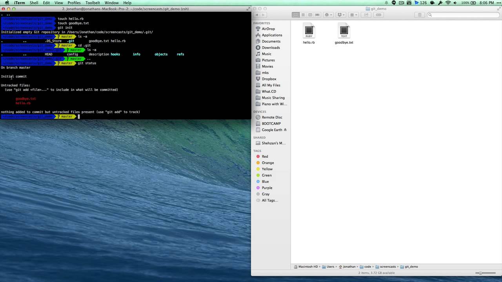Open the iTerm application menu
The image size is (502, 282).
pos(19,3)
